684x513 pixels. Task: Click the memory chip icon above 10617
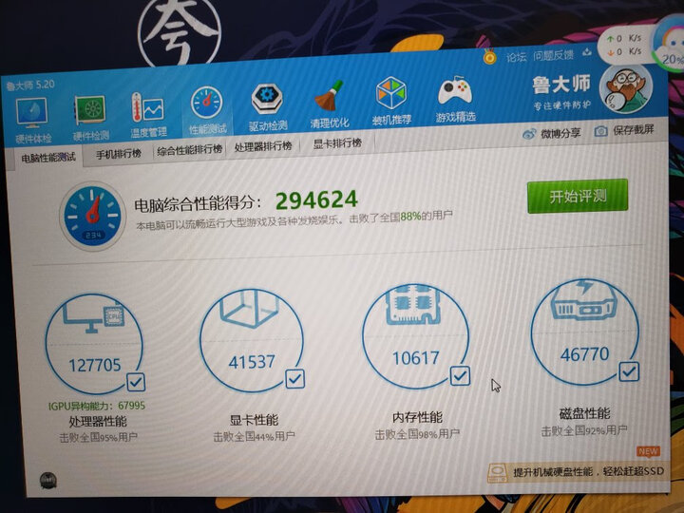tap(412, 304)
